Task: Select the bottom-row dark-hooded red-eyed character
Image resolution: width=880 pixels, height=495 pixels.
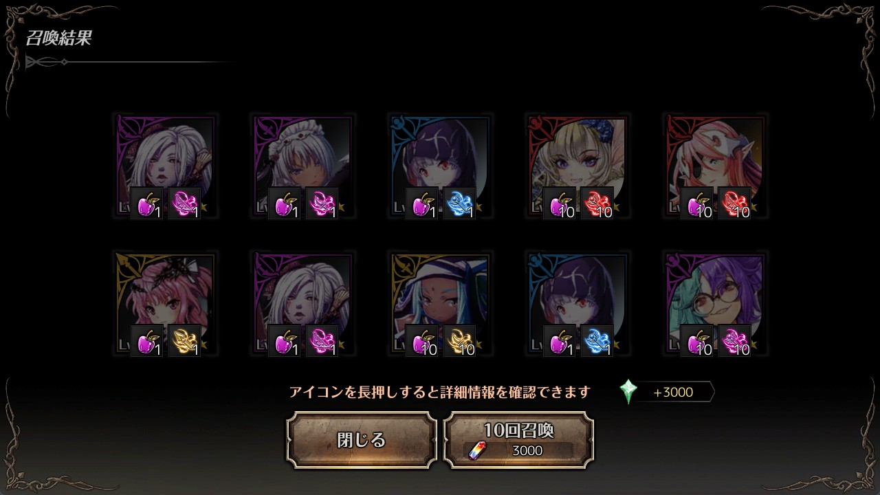Action: coord(578,303)
